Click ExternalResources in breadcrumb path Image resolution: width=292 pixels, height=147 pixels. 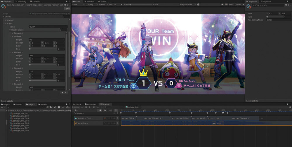pos(31,110)
